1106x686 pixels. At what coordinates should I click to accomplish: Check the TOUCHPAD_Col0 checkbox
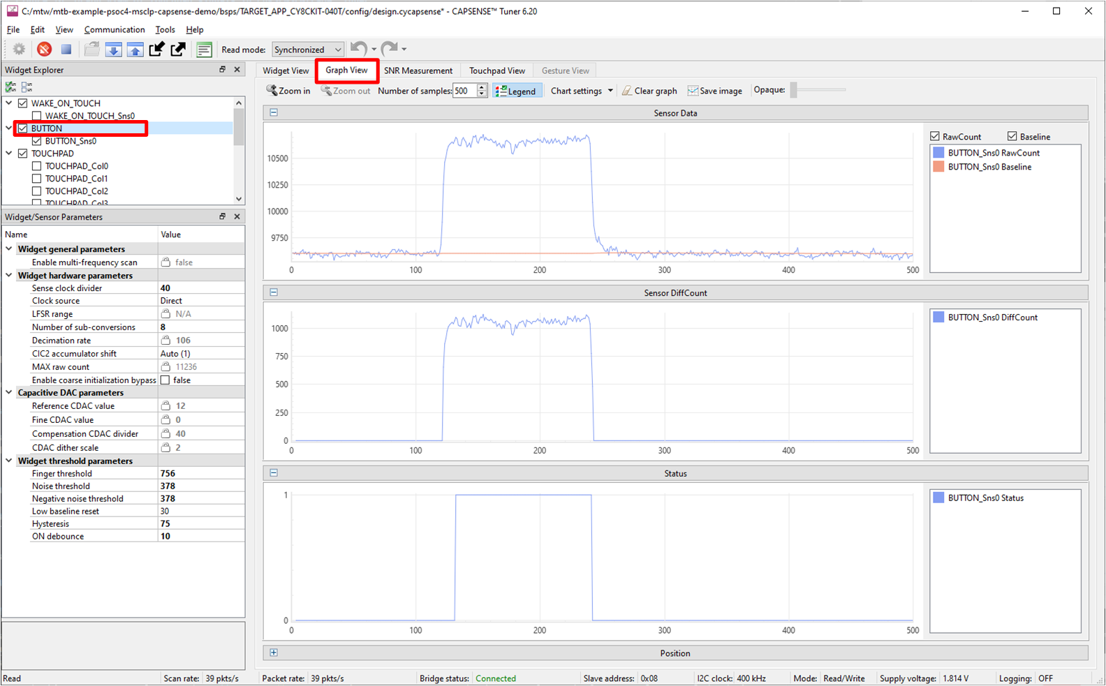point(37,166)
